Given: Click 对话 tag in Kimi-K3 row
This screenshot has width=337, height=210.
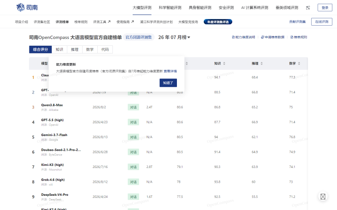Looking at the screenshot, I should tap(133, 167).
